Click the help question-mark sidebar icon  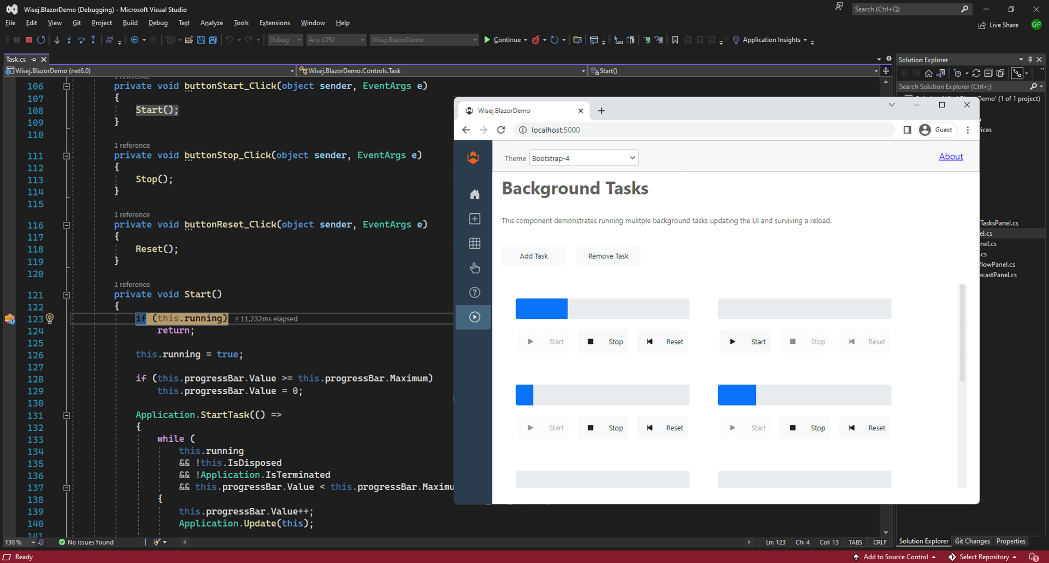point(474,292)
